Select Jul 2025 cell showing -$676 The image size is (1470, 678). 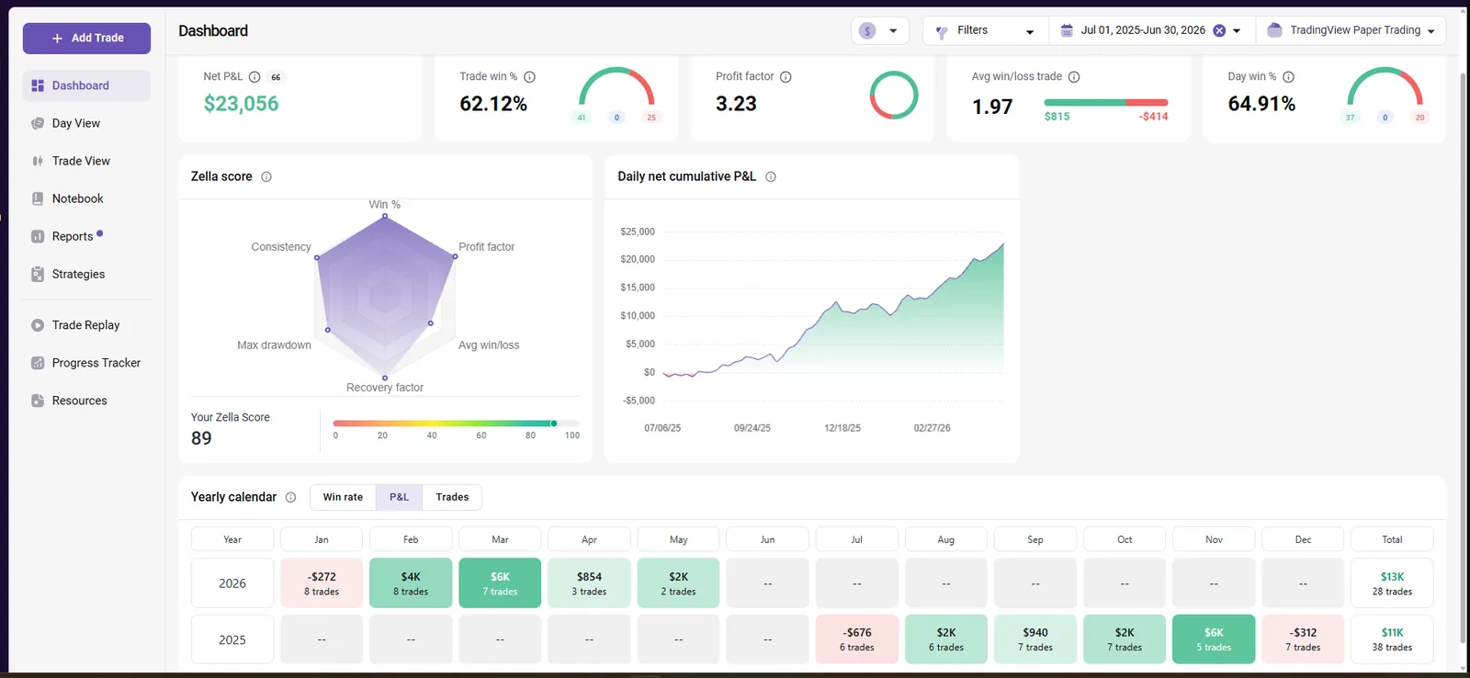(x=856, y=639)
